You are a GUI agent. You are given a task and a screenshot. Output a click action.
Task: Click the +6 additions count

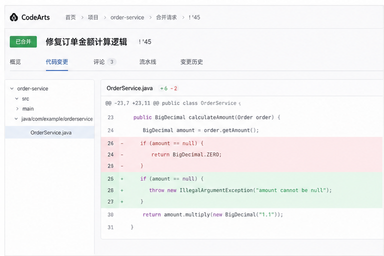point(164,88)
